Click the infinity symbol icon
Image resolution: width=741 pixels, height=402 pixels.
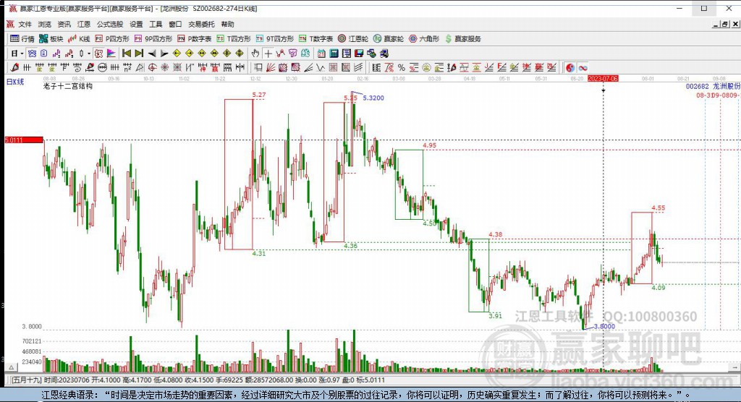coord(583,67)
